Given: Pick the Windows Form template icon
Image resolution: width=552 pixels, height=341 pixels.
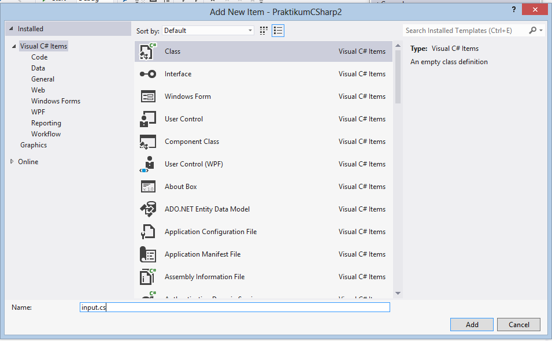Looking at the screenshot, I should 148,97.
